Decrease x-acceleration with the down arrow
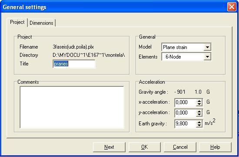 199,104
